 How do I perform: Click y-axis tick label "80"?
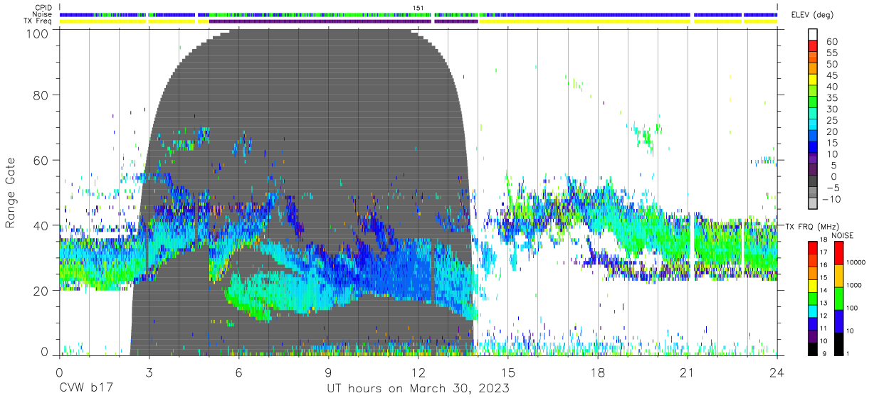coord(41,95)
